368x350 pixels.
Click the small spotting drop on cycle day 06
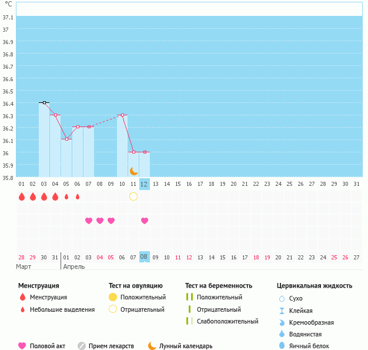click(x=78, y=196)
